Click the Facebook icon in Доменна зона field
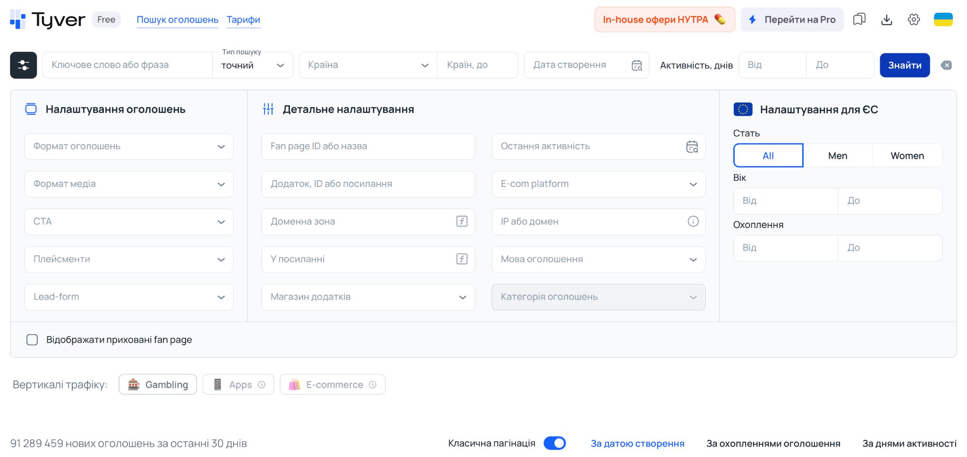The height and width of the screenshot is (457, 967). (462, 221)
